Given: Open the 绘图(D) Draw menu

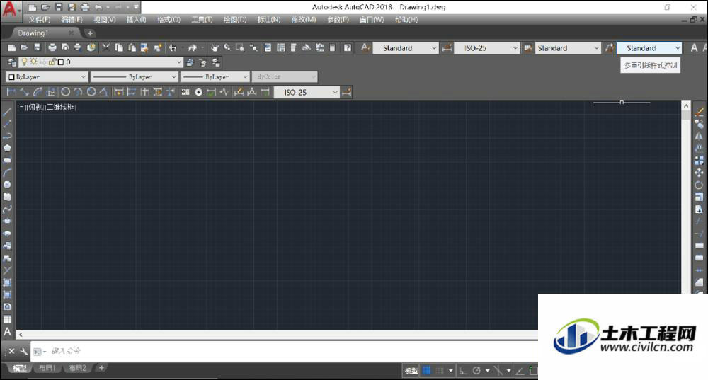Looking at the screenshot, I should tap(235, 19).
